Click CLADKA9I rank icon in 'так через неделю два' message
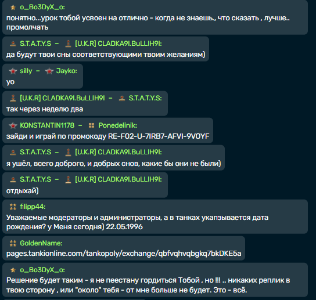316x300 pixels. (x=13, y=98)
